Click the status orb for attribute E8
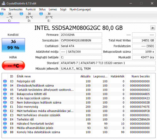157x140 pixels. (5, 124)
